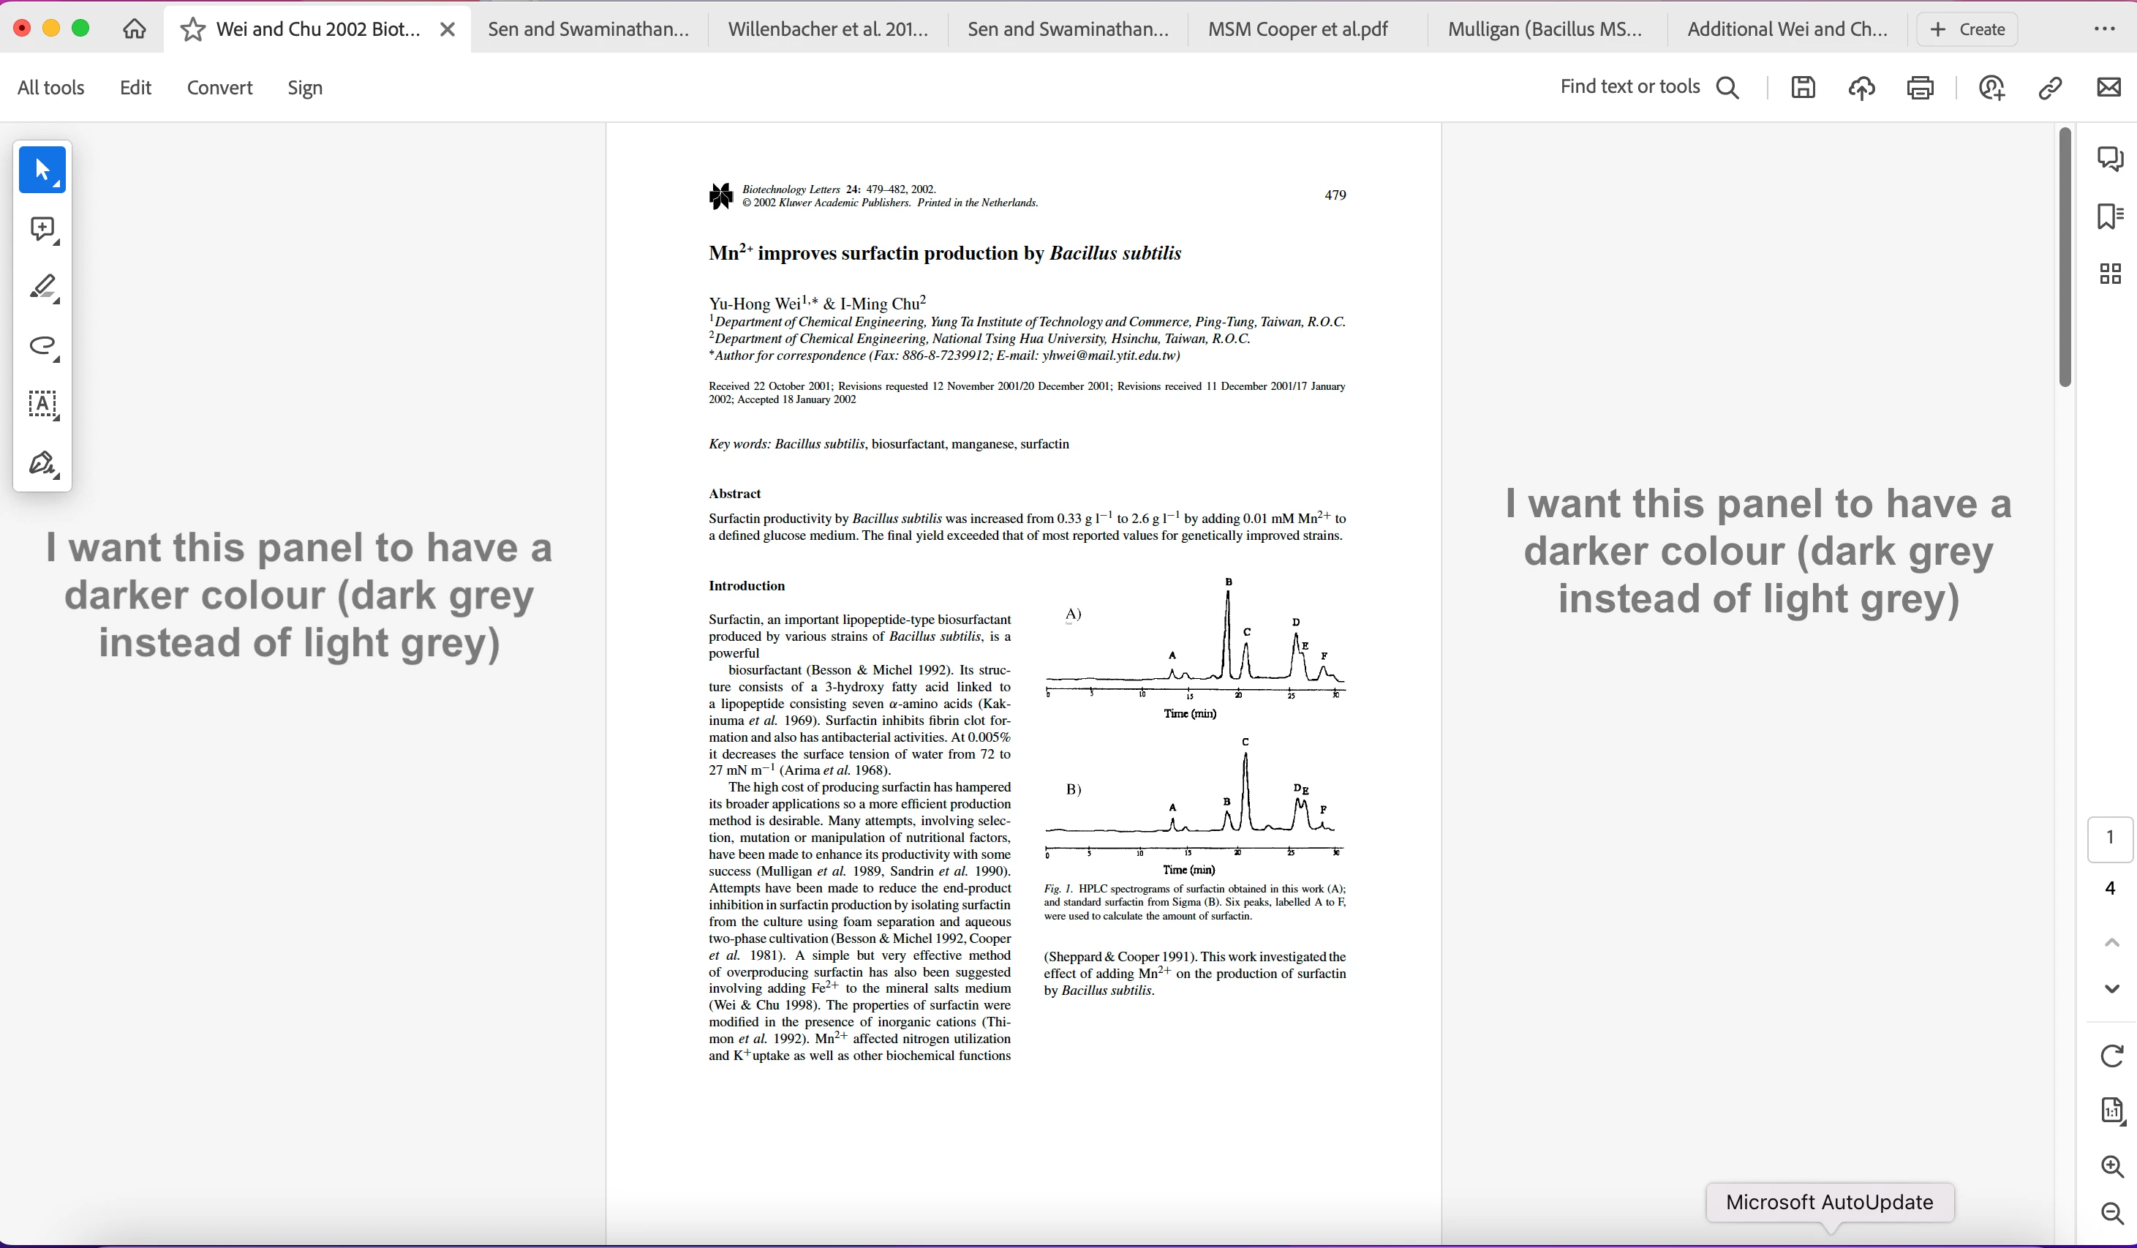
Task: Open the three-dots more options menu
Action: [2104, 29]
